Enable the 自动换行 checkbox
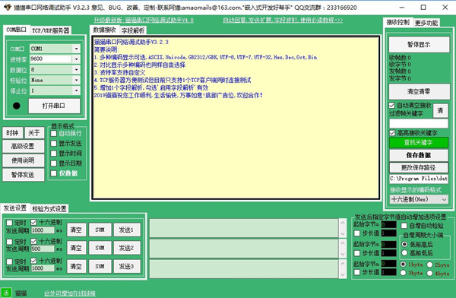This screenshot has height=298, width=456. tap(53, 134)
